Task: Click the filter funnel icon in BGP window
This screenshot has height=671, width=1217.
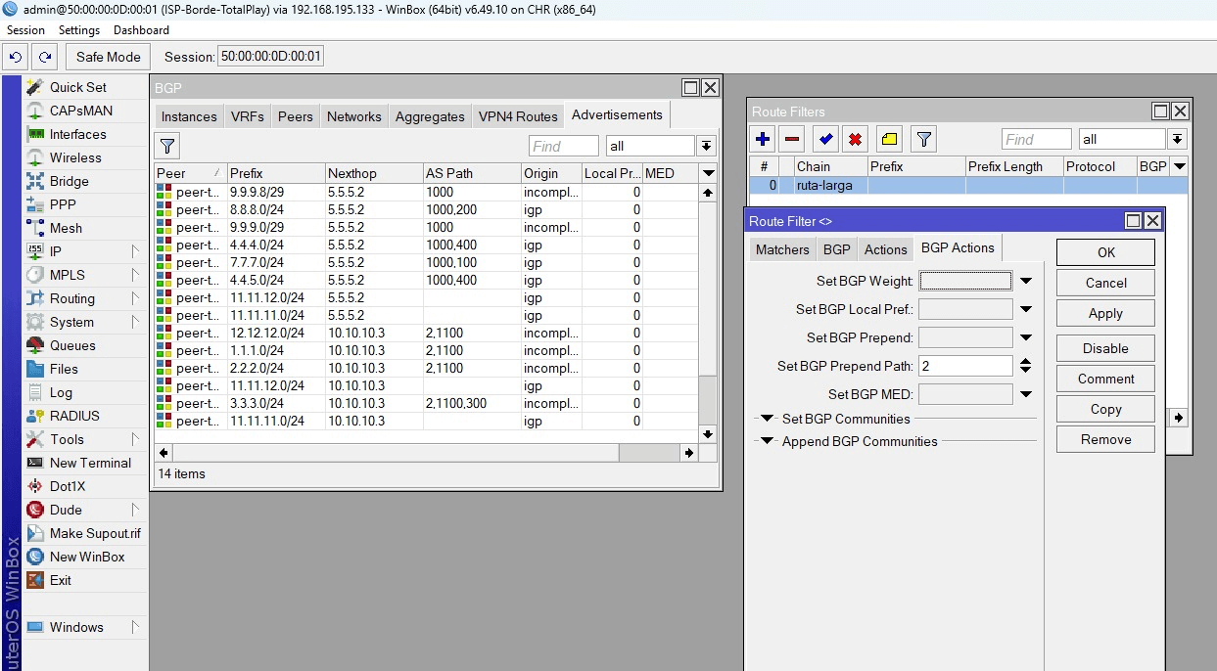Action: tap(167, 146)
